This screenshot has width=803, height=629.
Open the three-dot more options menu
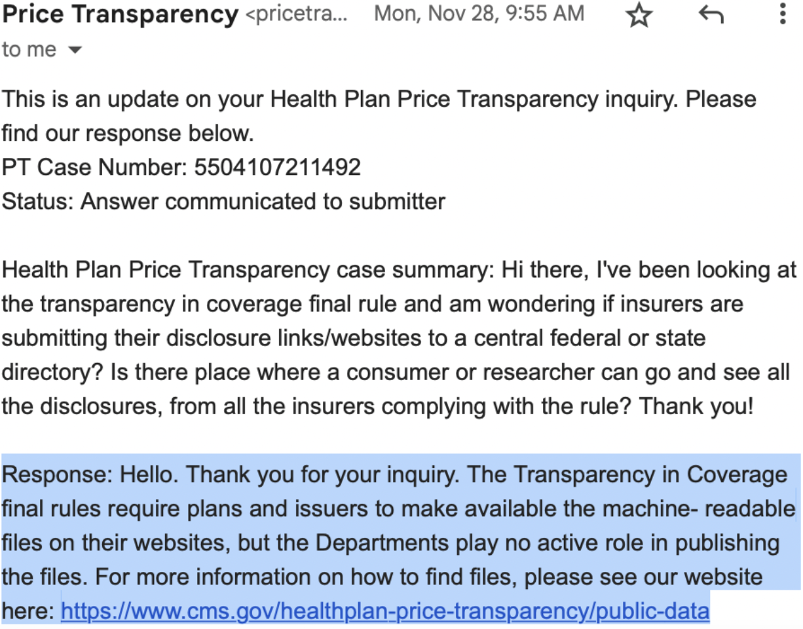coord(782,14)
